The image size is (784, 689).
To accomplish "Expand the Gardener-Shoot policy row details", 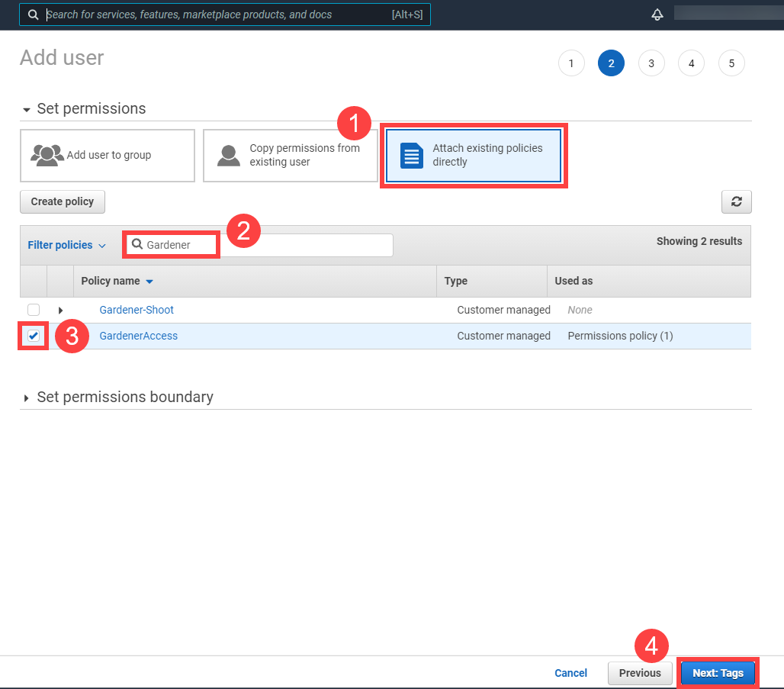I will 61,311.
